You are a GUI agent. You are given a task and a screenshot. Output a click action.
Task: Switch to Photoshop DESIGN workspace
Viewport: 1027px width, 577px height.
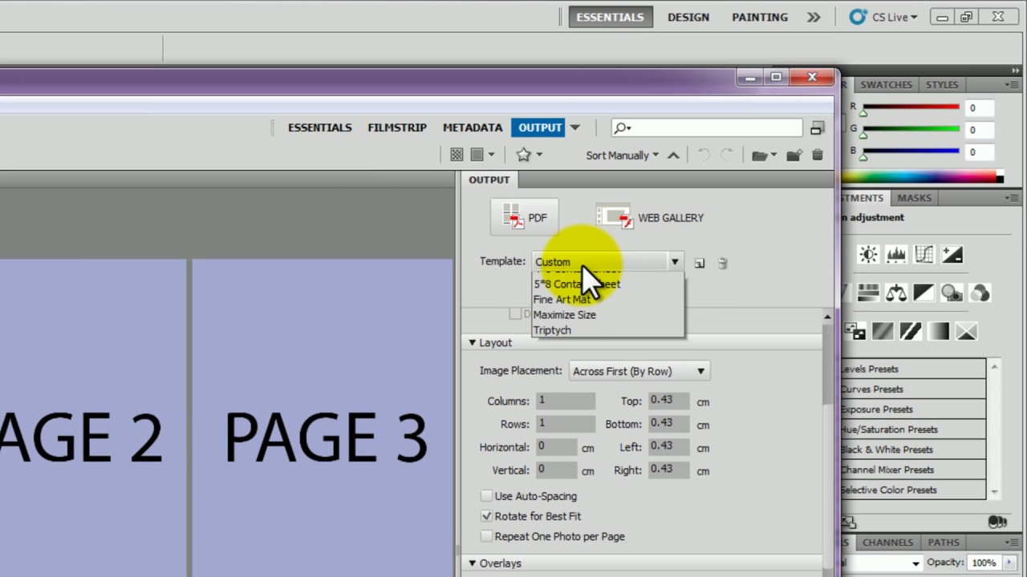[688, 17]
